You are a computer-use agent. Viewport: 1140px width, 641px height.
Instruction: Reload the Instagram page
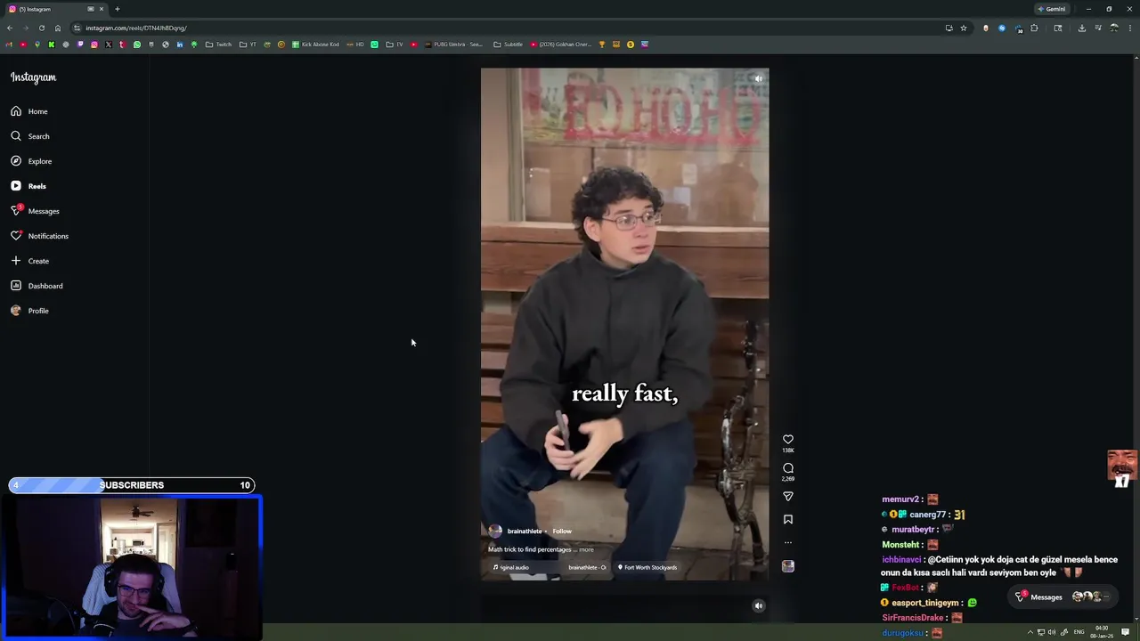tap(42, 28)
